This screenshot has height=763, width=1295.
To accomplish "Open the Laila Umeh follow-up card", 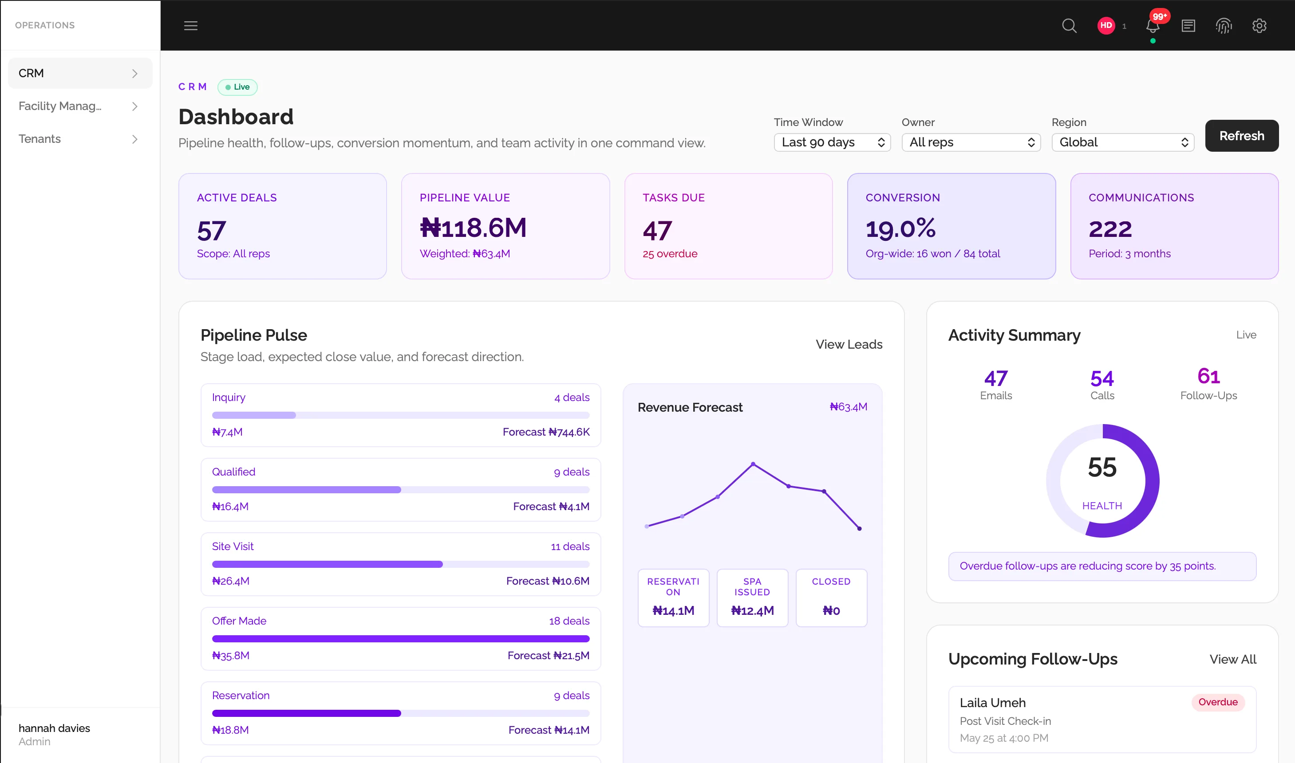I will 1102,719.
